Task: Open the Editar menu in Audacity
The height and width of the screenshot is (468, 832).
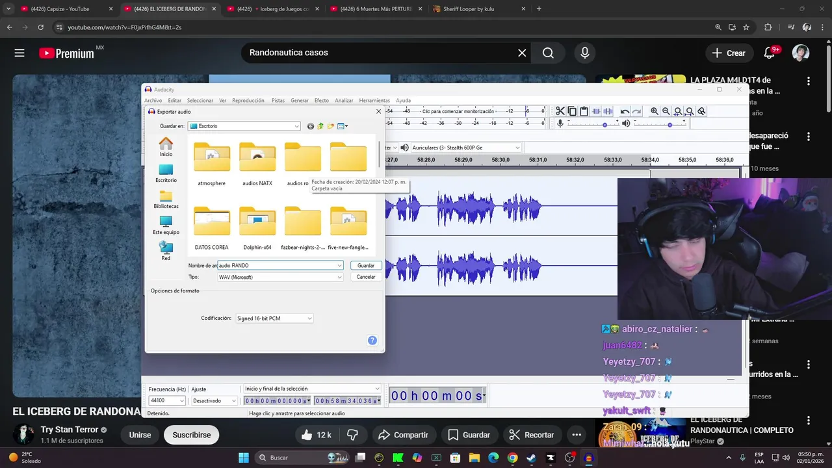Action: click(175, 101)
